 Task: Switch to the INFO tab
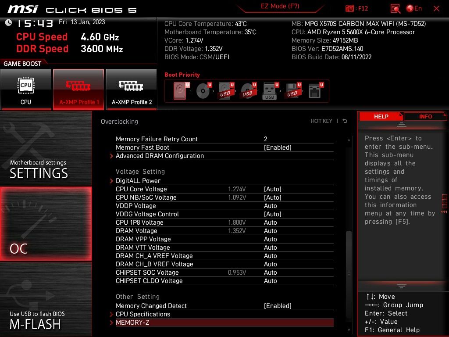pyautogui.click(x=425, y=117)
